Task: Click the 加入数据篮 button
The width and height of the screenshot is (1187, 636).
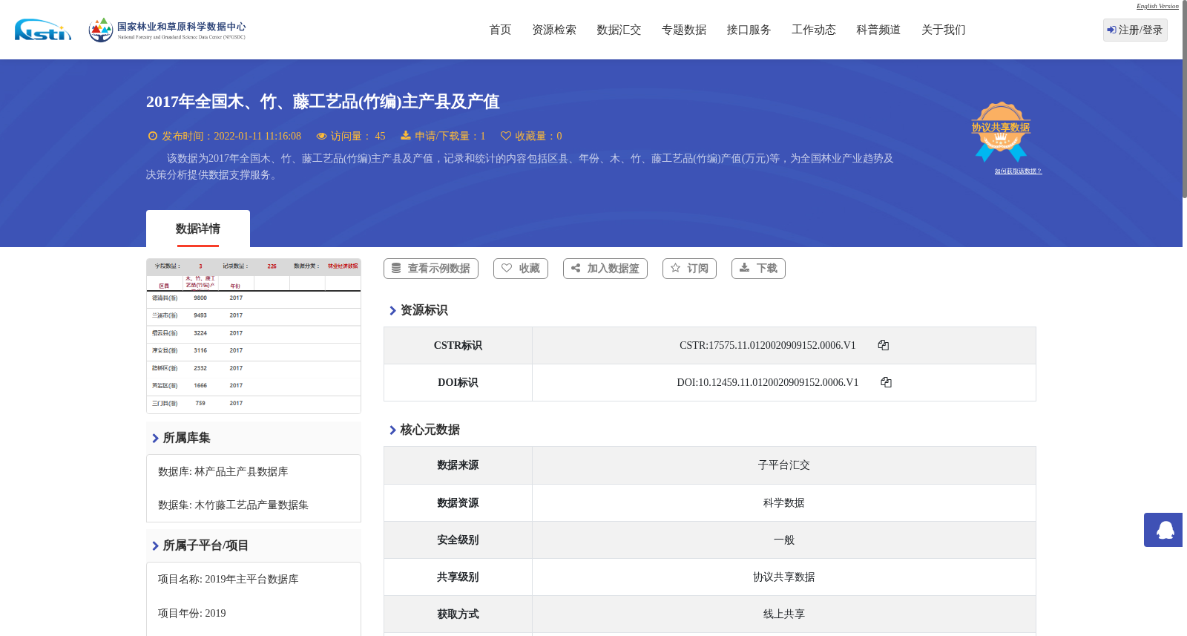Action: click(605, 269)
